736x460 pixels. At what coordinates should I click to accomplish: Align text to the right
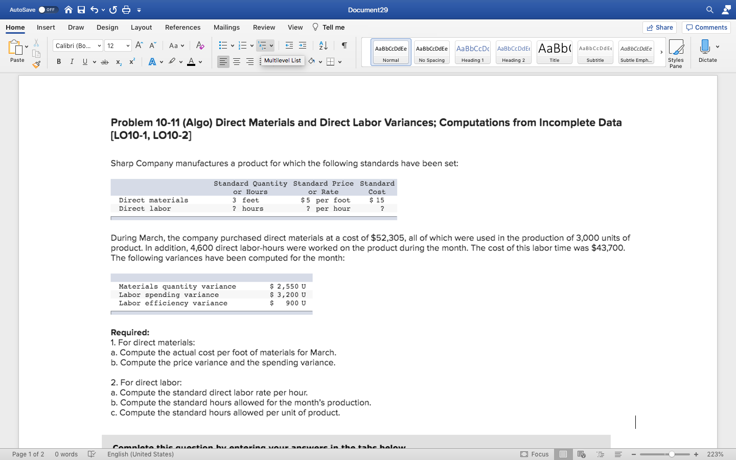(x=250, y=62)
